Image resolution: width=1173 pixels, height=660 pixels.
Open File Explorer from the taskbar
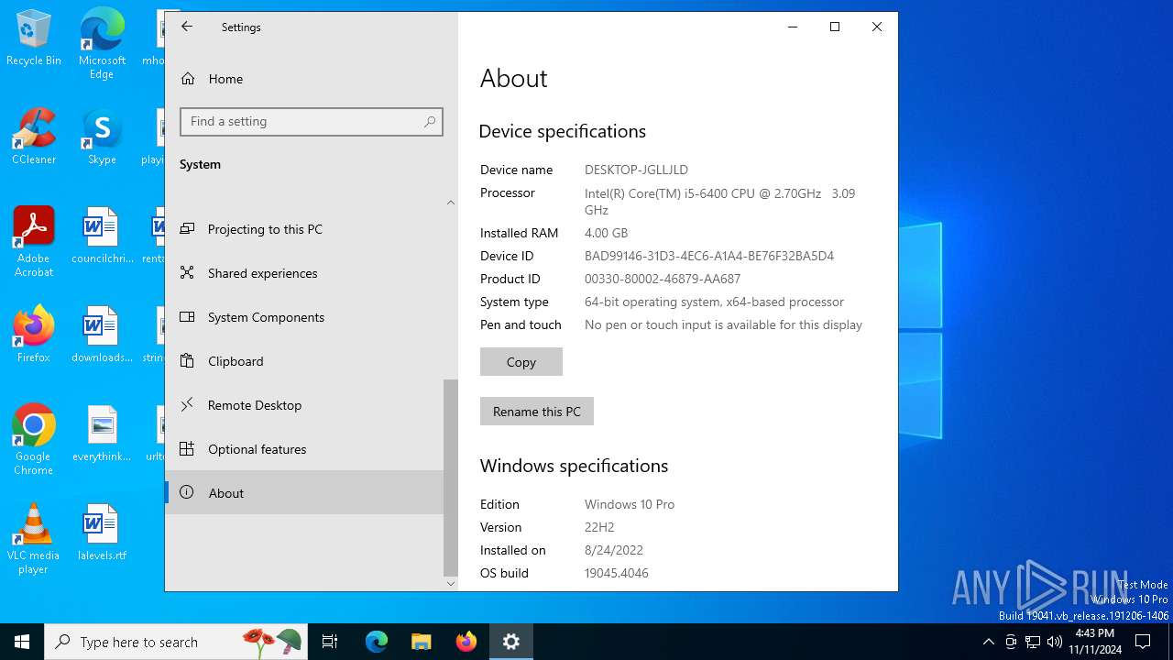click(x=421, y=642)
